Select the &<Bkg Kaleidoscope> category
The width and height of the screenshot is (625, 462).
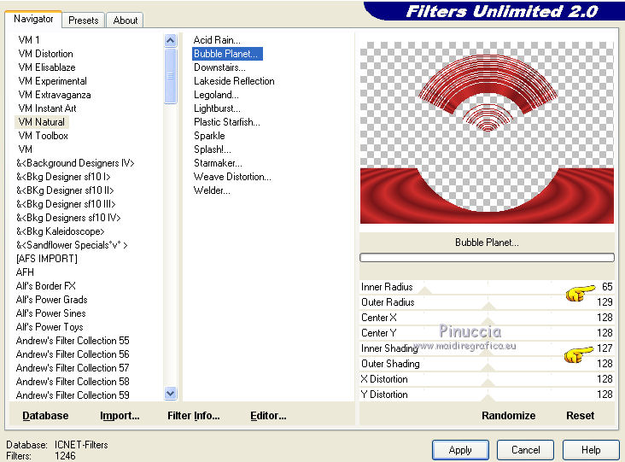tap(60, 231)
